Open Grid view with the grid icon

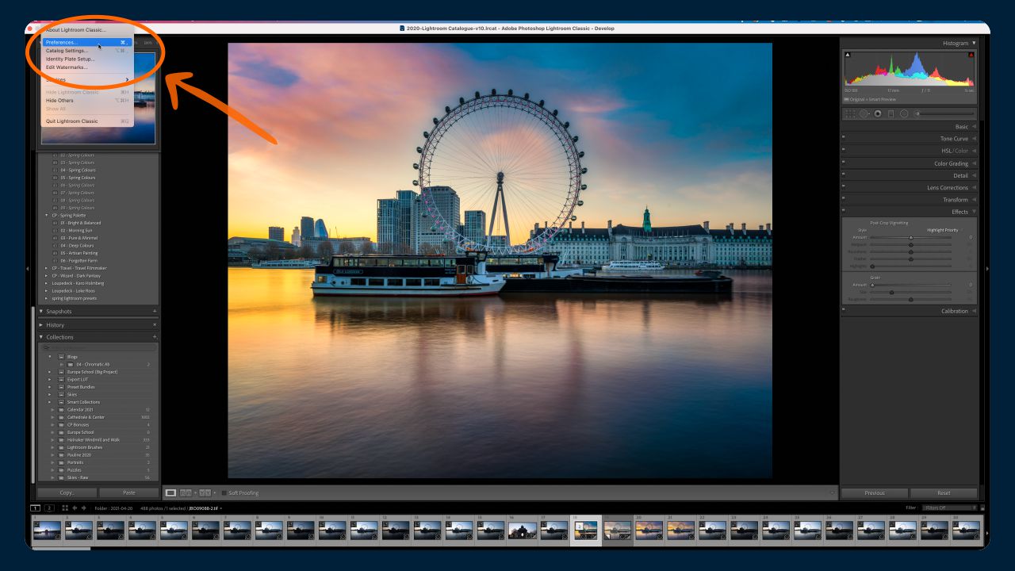point(65,508)
